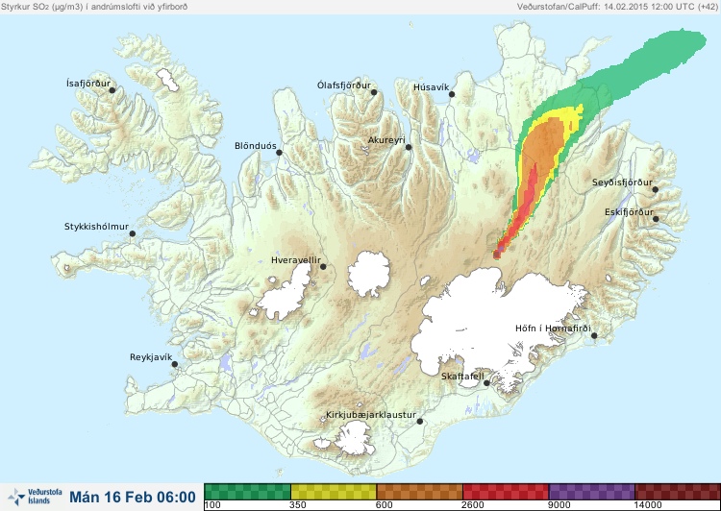Select the Skaftafell label
This screenshot has height=511, width=721.
[462, 377]
